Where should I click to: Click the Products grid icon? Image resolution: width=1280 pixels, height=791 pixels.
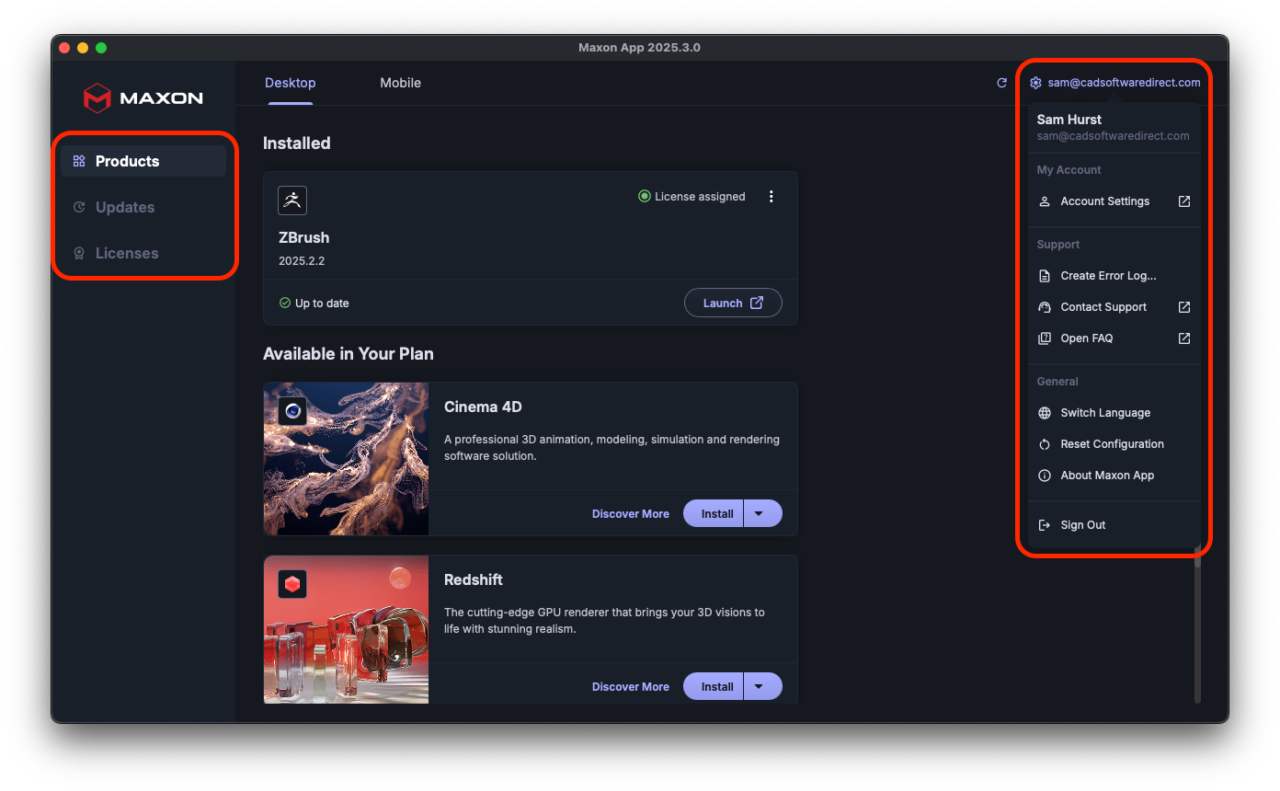(x=79, y=161)
